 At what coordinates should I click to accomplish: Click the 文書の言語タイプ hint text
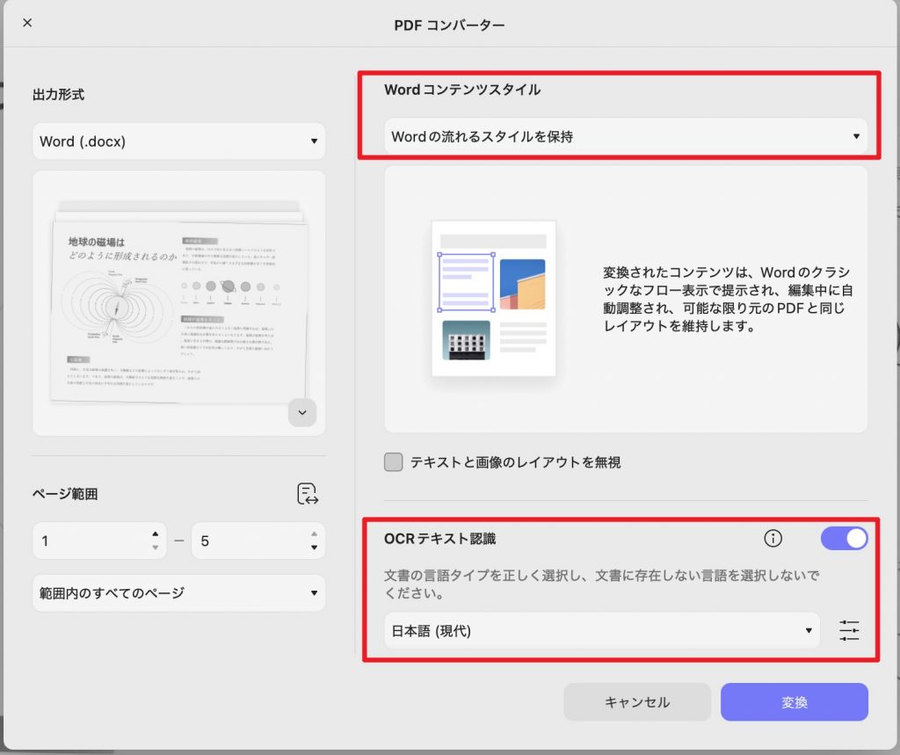601,584
